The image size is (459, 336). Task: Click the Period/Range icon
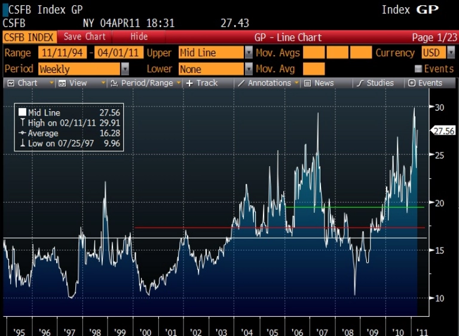click(x=114, y=84)
